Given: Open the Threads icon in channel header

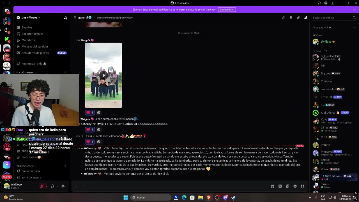Looking at the screenshot, I should tap(283, 17).
